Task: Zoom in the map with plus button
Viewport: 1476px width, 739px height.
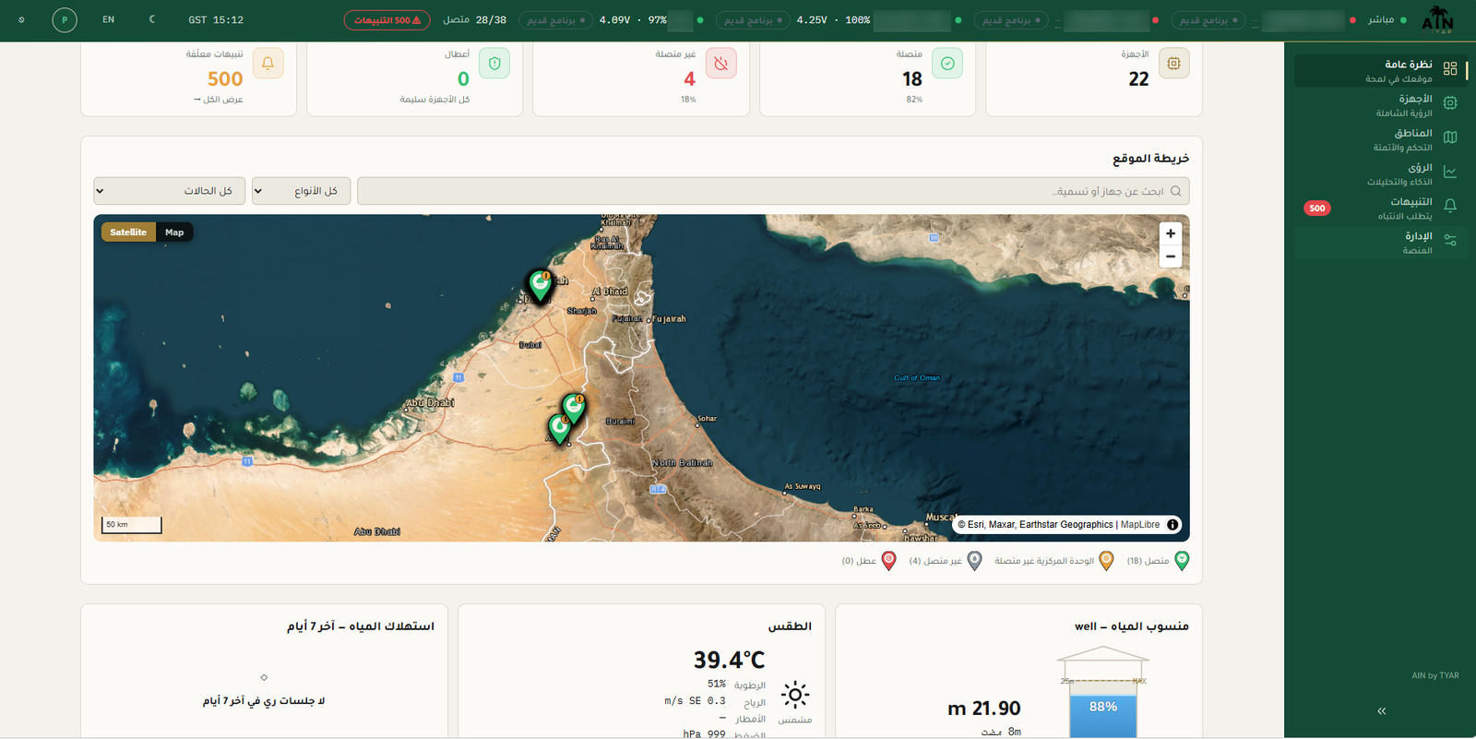Action: [x=1171, y=234]
